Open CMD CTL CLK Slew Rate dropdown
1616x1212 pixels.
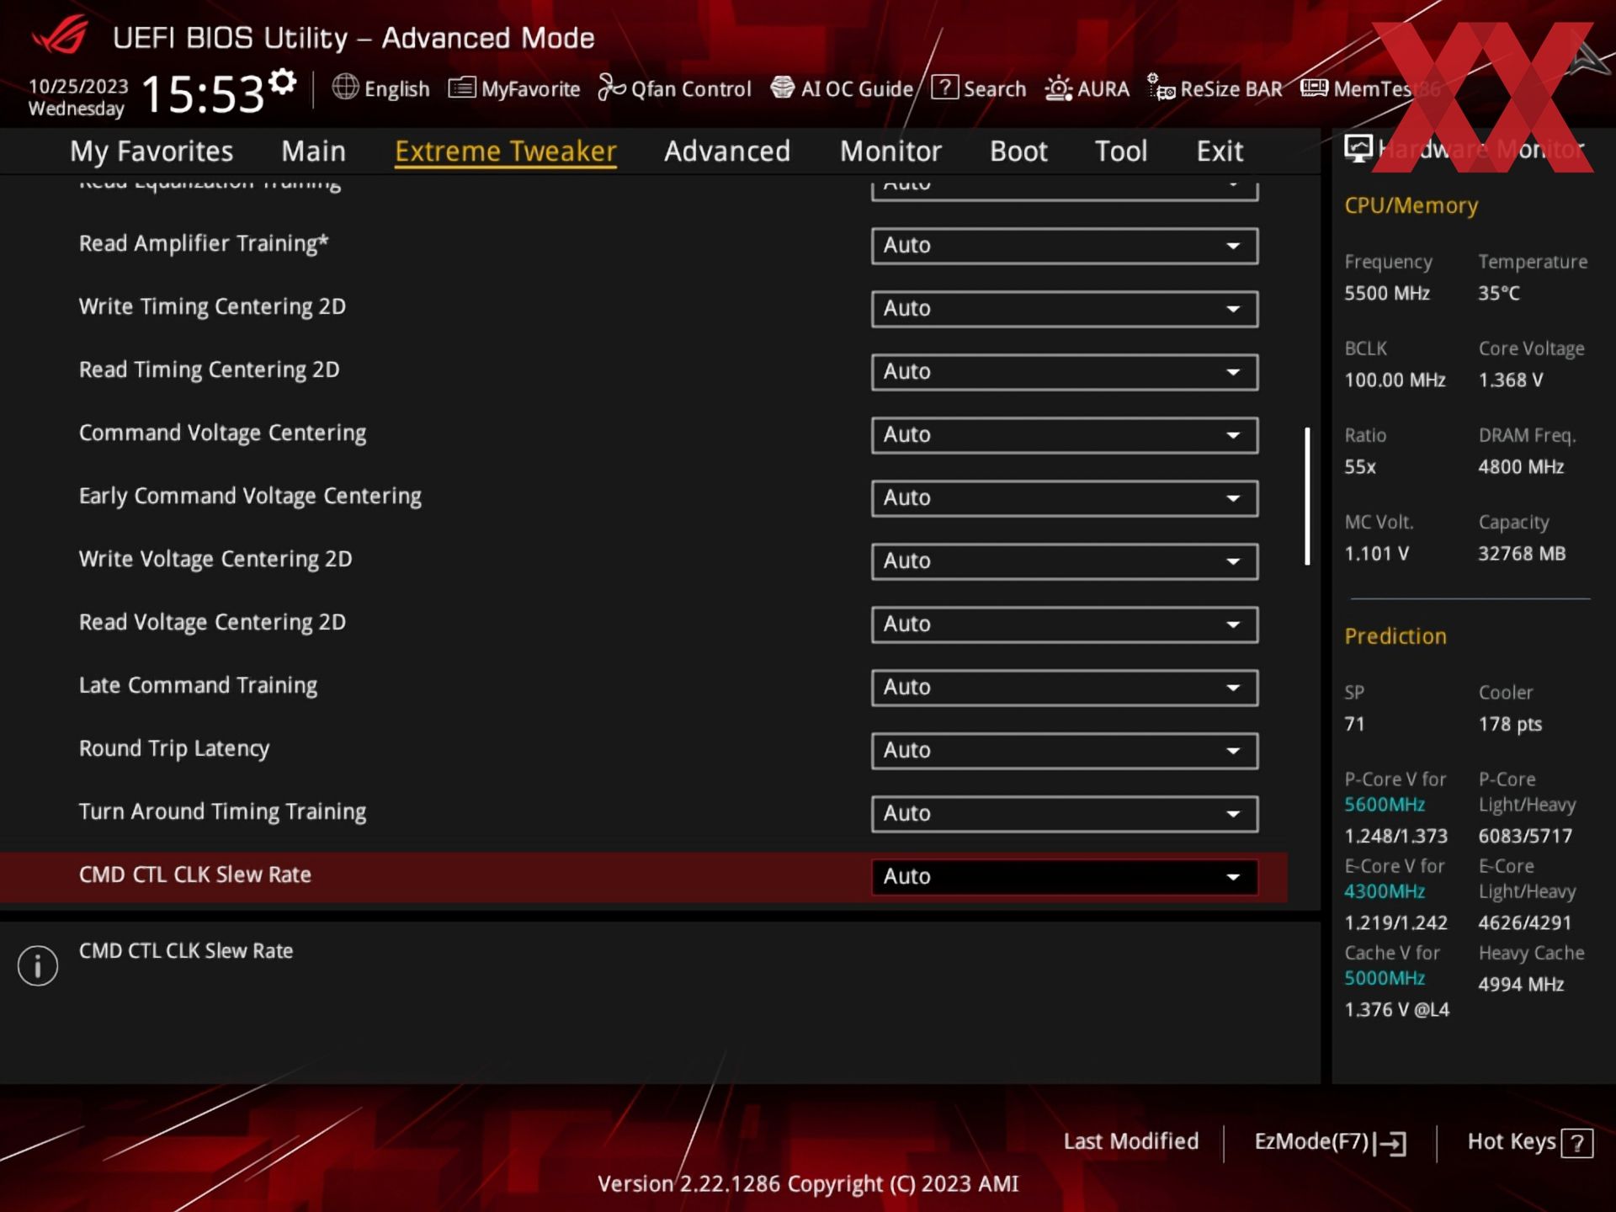(1065, 877)
